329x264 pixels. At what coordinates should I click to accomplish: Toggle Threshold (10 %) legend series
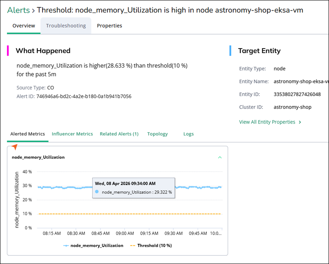[x=151, y=245]
